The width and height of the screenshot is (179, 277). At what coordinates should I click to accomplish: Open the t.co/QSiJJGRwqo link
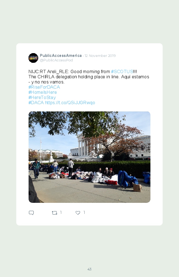tap(70, 103)
